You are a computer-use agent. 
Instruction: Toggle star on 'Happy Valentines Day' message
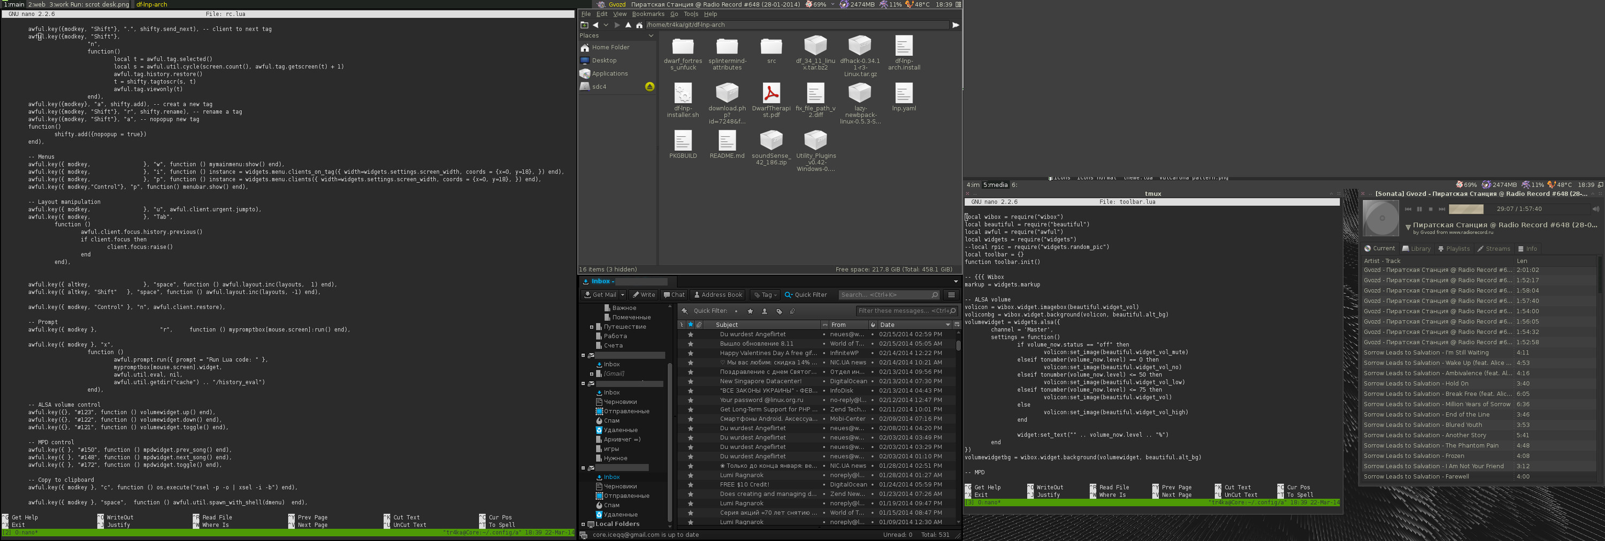point(690,353)
